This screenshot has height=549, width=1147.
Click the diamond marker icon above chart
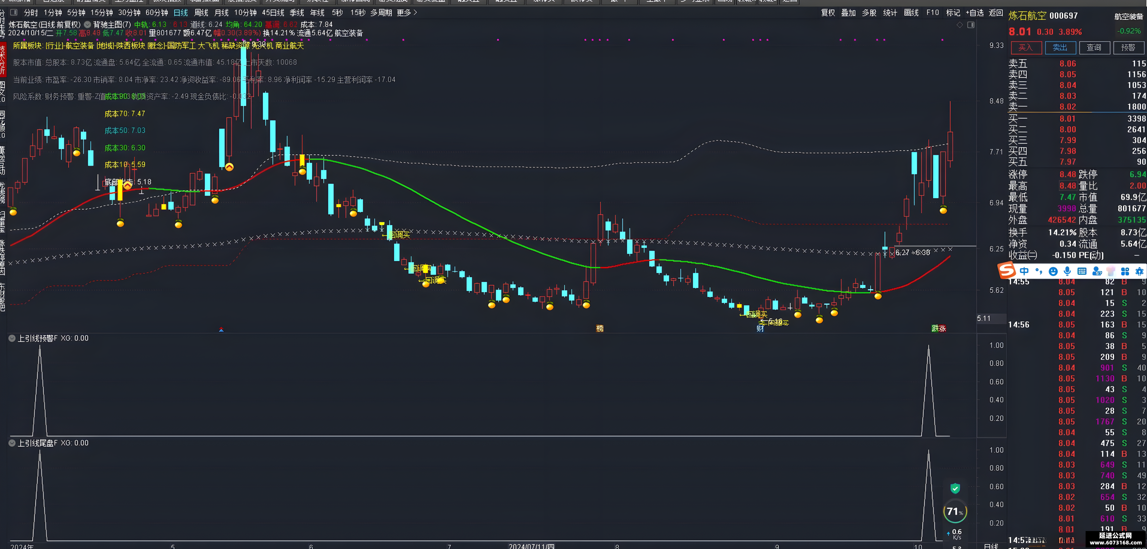click(960, 25)
